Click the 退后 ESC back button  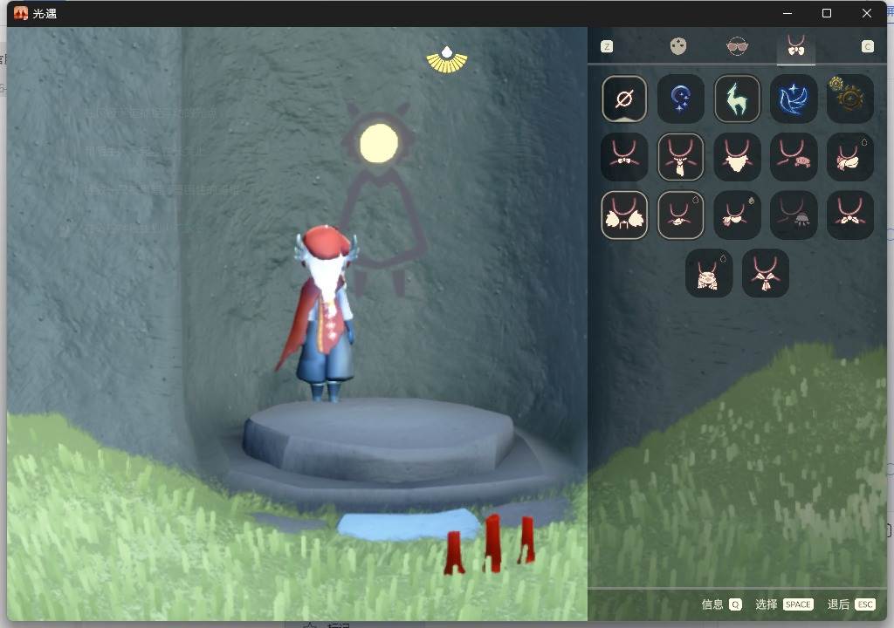(x=851, y=604)
